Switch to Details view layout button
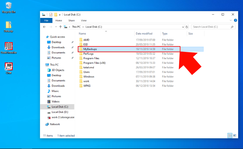This screenshot has height=149, width=243. [230, 136]
